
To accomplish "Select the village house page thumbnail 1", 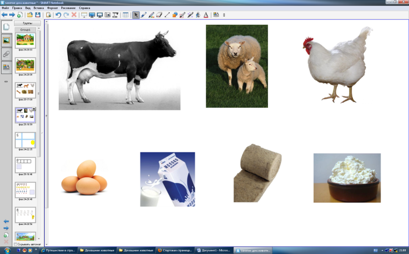I will [25, 40].
